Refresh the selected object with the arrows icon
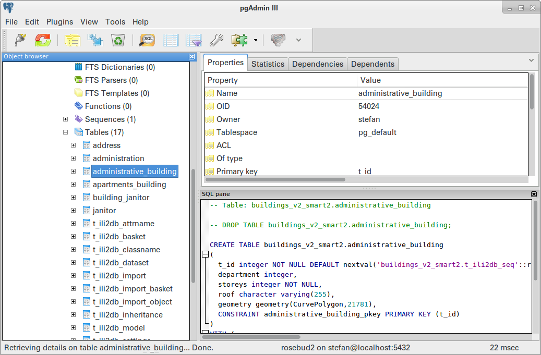This screenshot has width=541, height=355. coord(43,40)
